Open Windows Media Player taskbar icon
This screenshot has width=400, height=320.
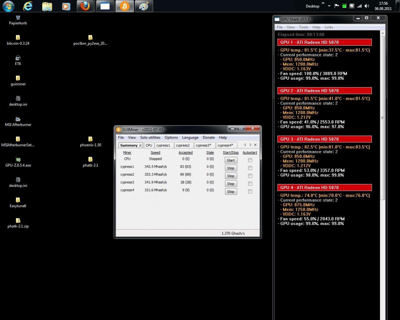pyautogui.click(x=66, y=6)
